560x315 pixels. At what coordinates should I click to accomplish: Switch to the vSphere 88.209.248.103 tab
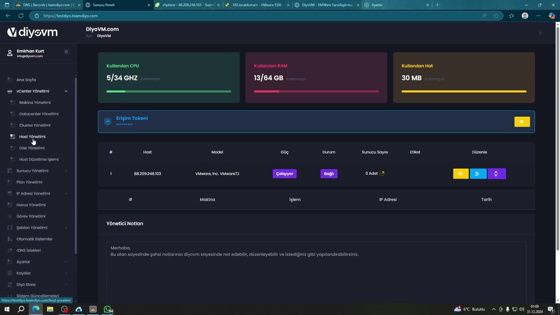click(187, 5)
